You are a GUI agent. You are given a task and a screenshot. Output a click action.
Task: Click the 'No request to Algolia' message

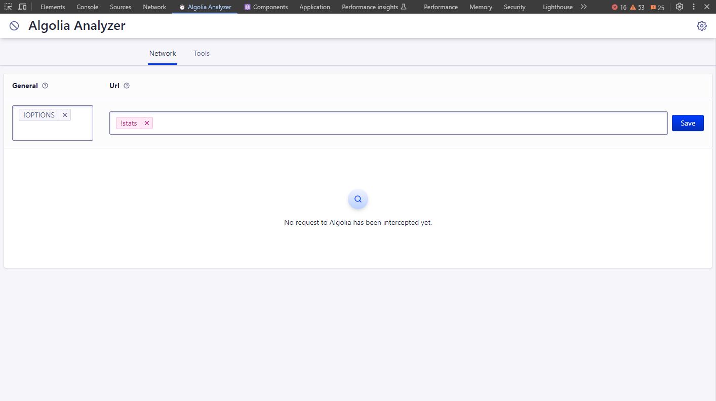coord(358,222)
